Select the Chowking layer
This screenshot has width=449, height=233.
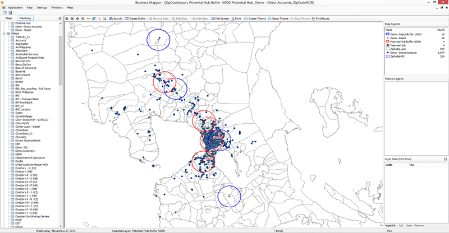pos(21,137)
